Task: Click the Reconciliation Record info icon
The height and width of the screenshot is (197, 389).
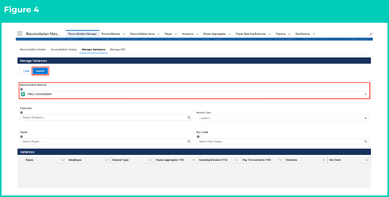Action: point(21,89)
